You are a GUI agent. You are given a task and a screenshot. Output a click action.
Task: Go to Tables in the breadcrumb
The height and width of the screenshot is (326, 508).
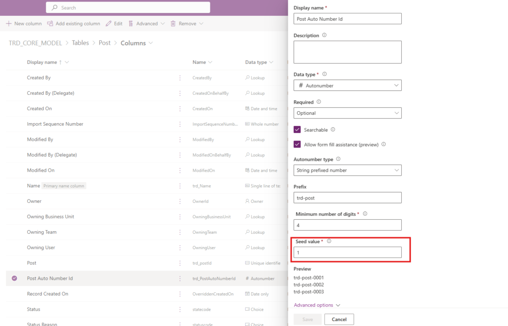tap(80, 43)
